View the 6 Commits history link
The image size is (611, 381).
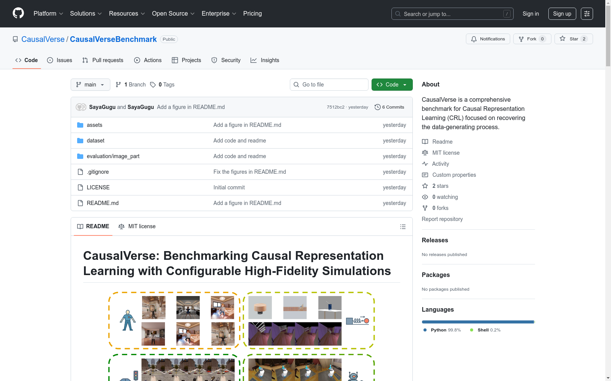click(x=390, y=107)
